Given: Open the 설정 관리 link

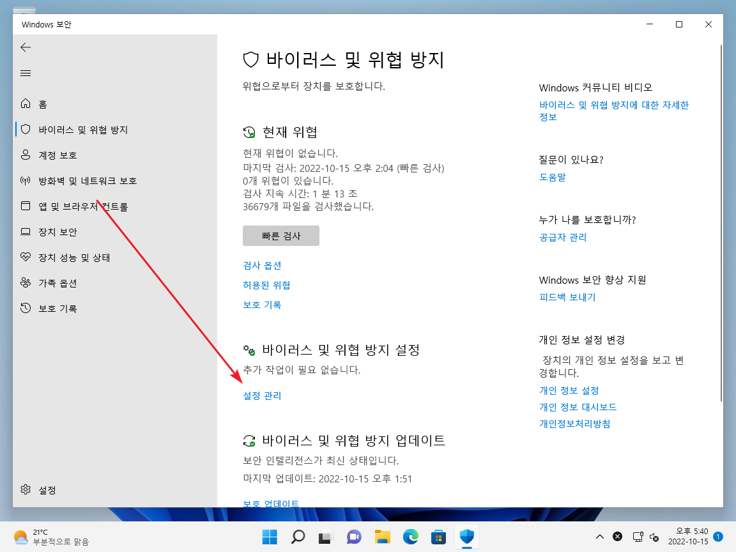Looking at the screenshot, I should click(262, 395).
